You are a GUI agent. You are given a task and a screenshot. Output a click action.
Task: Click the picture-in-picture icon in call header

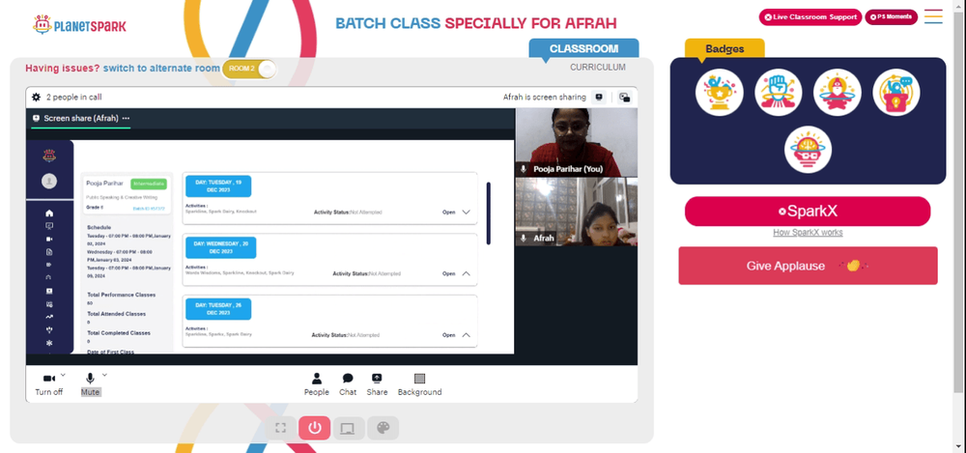coord(625,98)
